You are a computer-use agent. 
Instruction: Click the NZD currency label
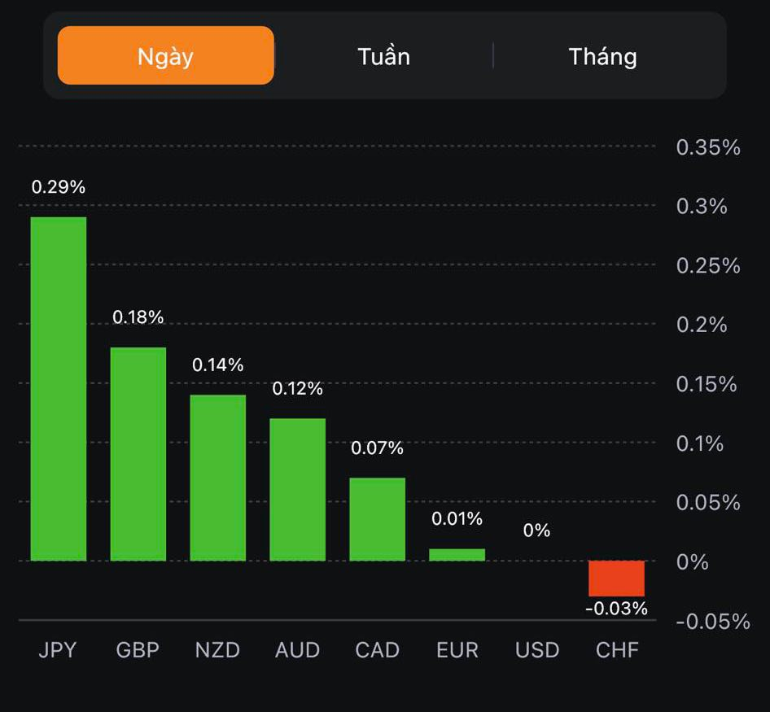(x=217, y=650)
